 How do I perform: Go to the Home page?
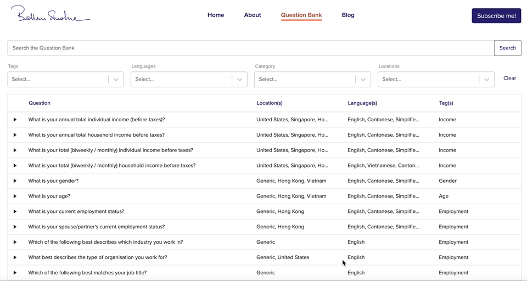click(216, 15)
